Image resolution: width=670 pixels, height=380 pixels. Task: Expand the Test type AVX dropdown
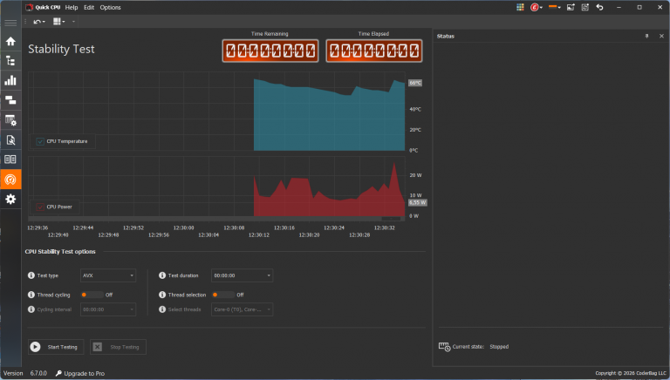108,275
